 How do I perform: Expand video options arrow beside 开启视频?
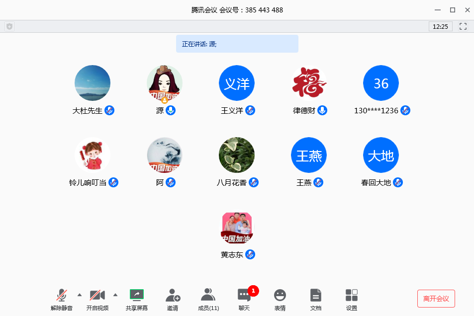click(115, 295)
